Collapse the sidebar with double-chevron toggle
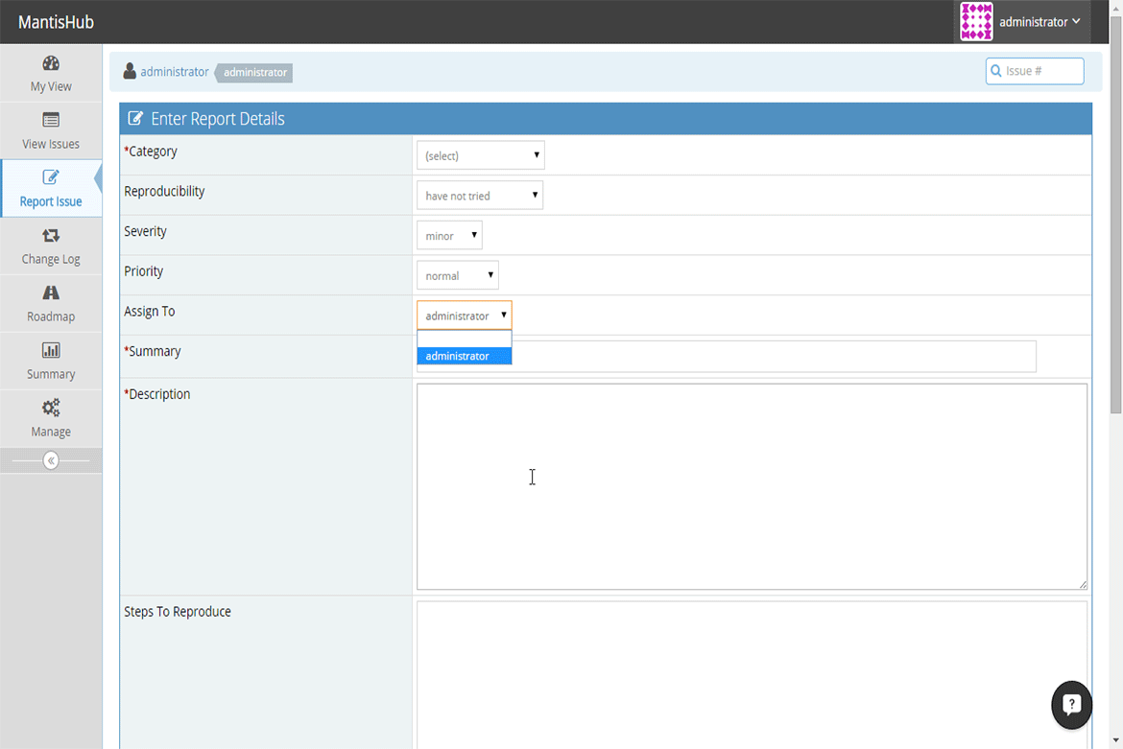The image size is (1123, 749). coord(51,460)
